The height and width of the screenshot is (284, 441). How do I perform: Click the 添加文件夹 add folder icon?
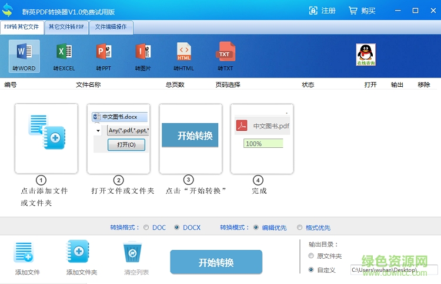click(x=79, y=253)
